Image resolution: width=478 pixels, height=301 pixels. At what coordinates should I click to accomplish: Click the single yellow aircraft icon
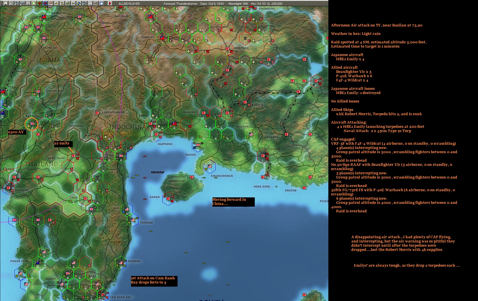click(x=56, y=3)
